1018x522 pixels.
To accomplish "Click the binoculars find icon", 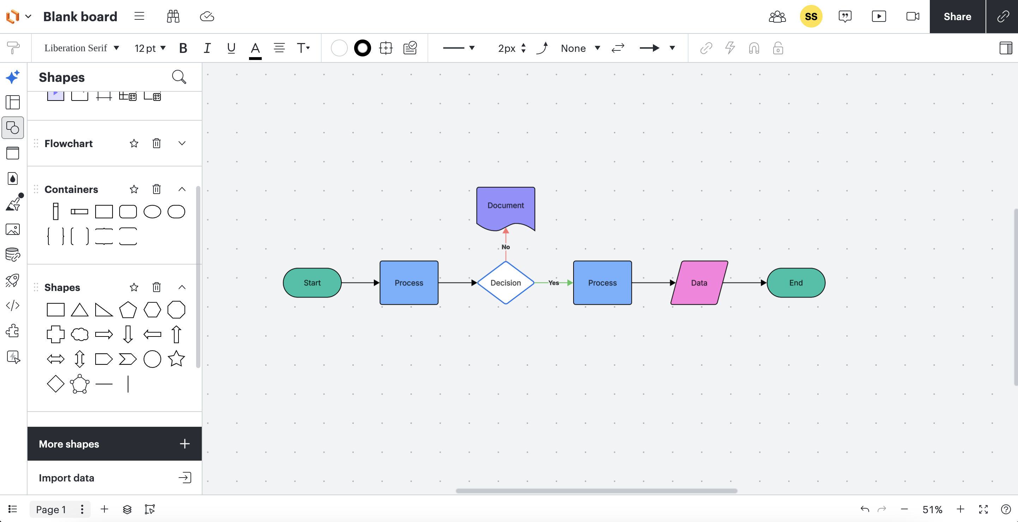I will [173, 16].
